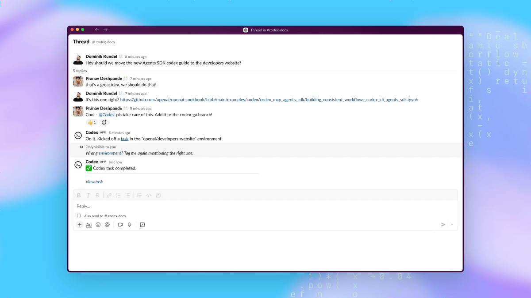The image size is (531, 298).
Task: Start a numbered list
Action: [118, 195]
